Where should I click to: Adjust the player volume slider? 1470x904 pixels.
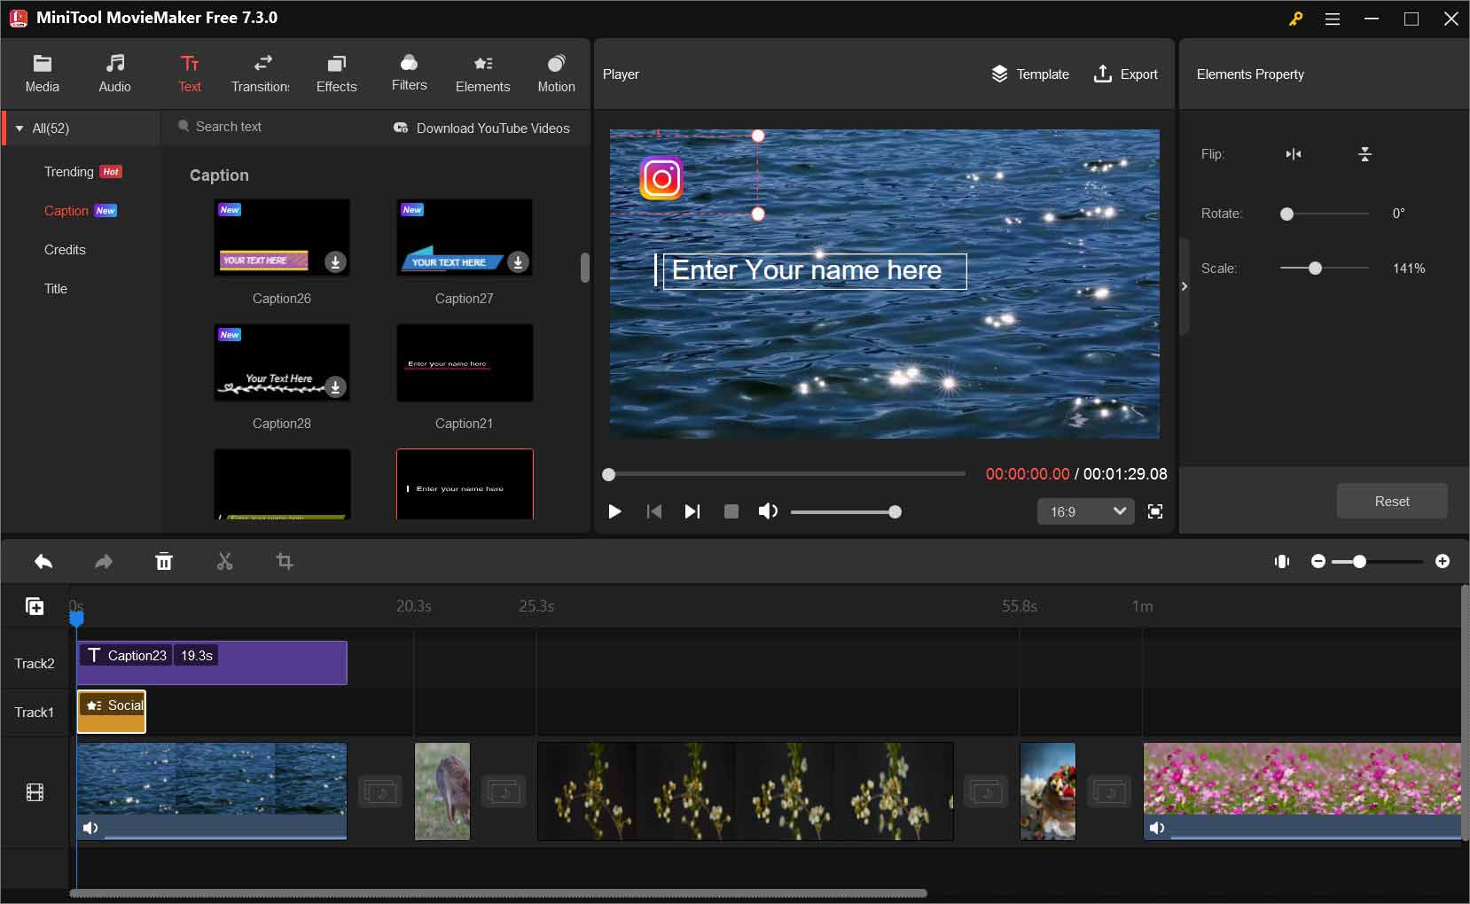846,511
